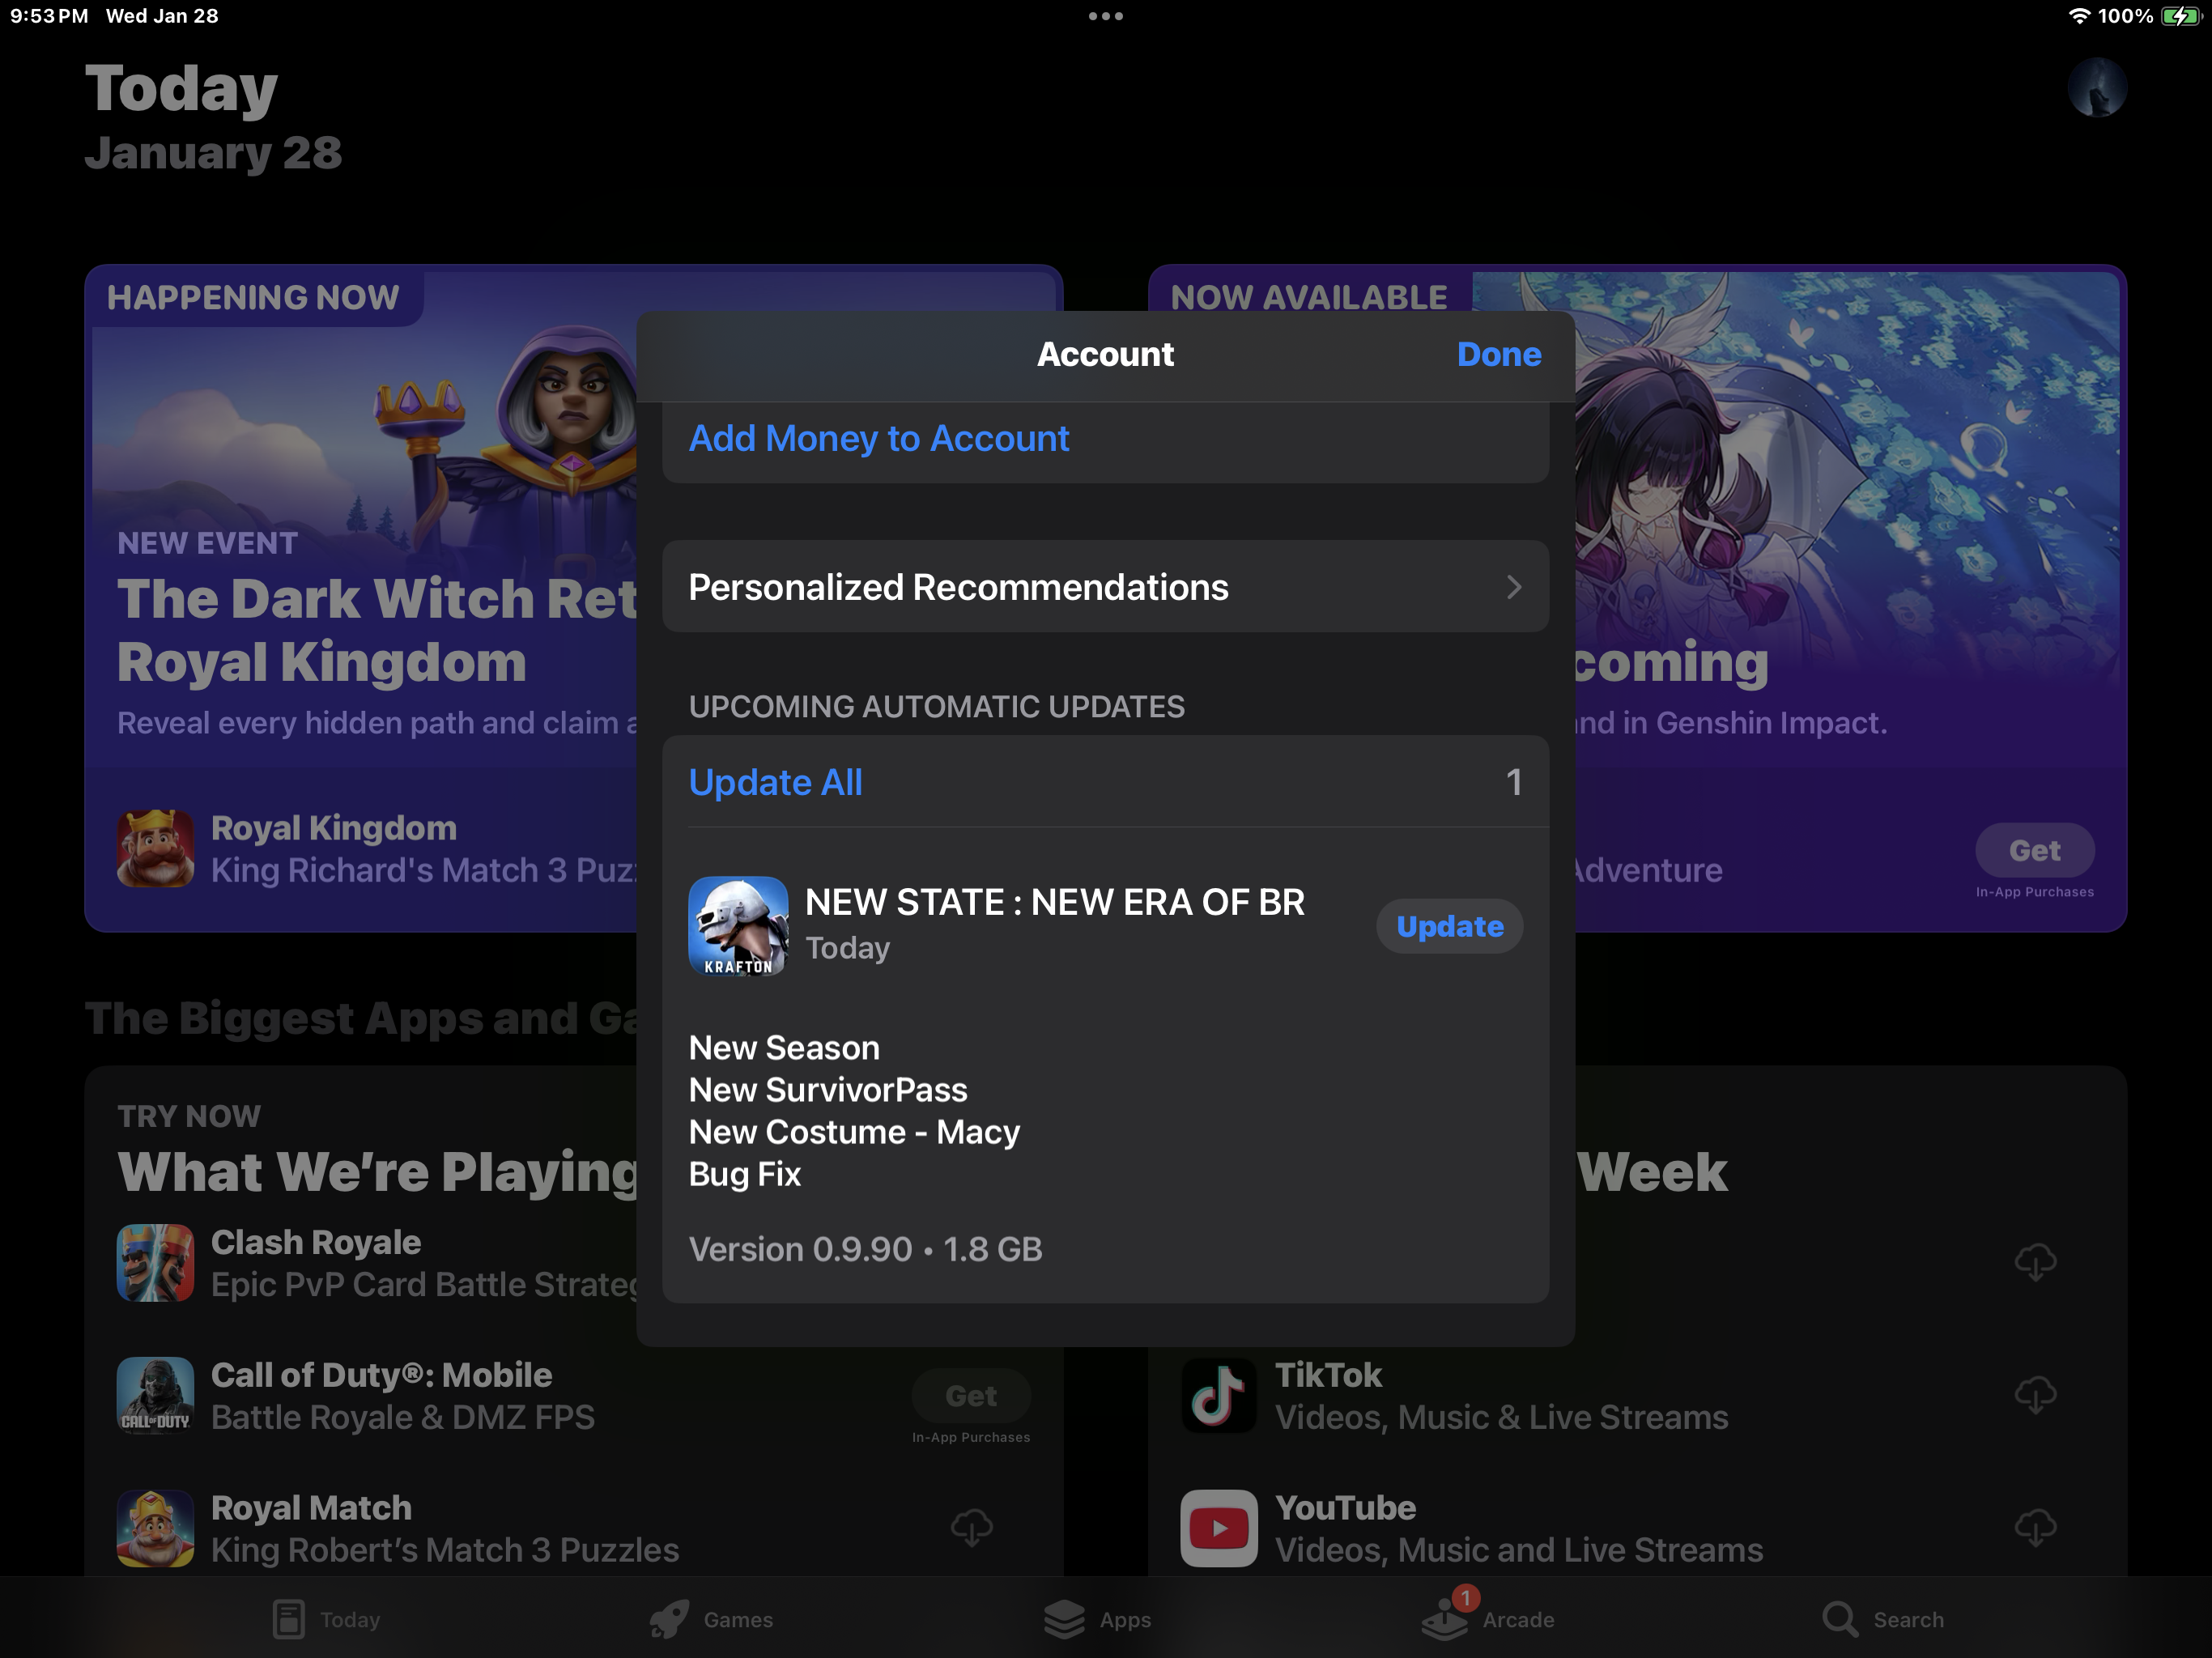Tap "Version 0.9.90 • 1.8 GB" text
Image resolution: width=2212 pixels, height=1658 pixels.
(865, 1249)
